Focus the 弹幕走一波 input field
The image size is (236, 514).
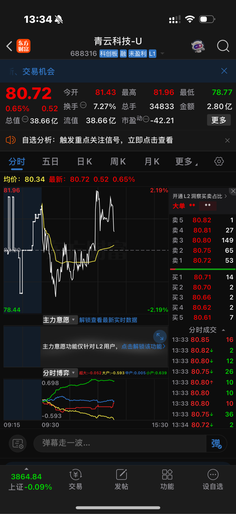(x=120, y=443)
